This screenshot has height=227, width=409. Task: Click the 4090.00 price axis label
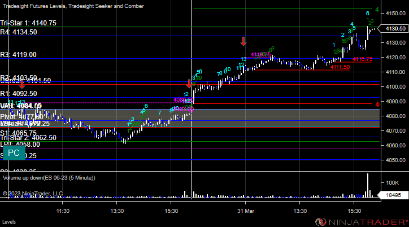(x=395, y=102)
